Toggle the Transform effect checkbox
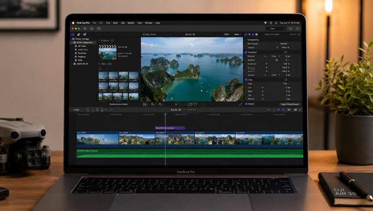The height and width of the screenshot is (211, 373). point(246,52)
